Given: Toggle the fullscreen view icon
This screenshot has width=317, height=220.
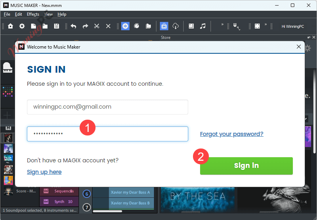Looking at the screenshot, I should pos(257,26).
